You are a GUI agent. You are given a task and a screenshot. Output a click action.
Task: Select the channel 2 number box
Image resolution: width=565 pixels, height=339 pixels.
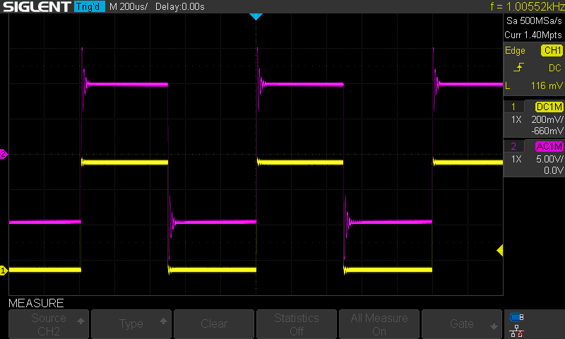point(513,146)
